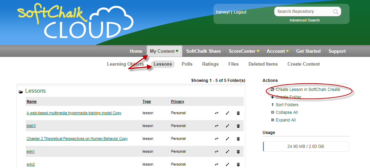Open the Deleted Items sub-tab

point(263,64)
